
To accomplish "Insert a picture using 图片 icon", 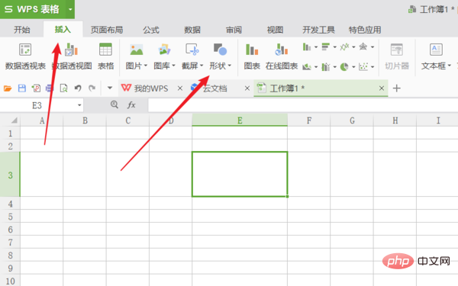I will pos(137,56).
